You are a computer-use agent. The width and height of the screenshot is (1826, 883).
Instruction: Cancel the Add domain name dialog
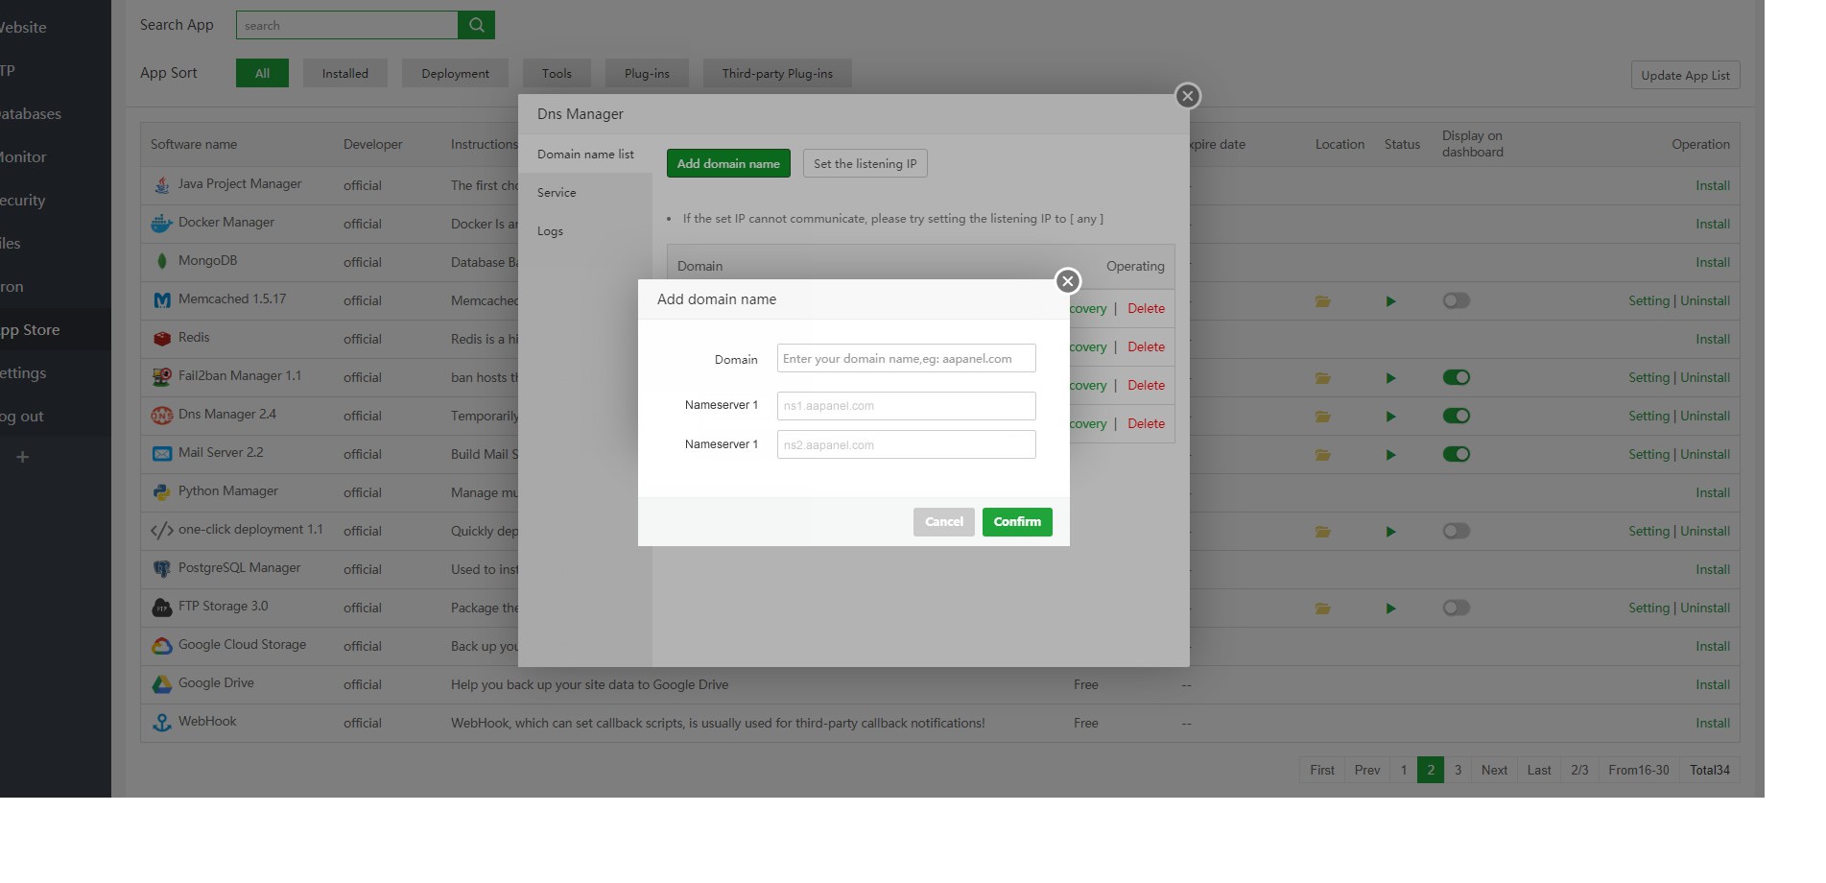tap(944, 522)
